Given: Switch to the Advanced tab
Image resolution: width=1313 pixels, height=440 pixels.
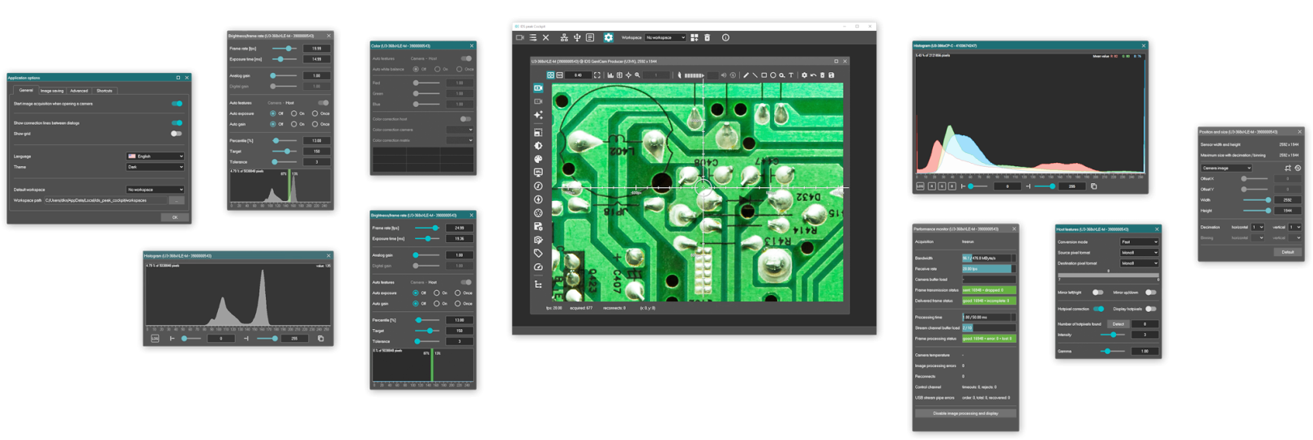Looking at the screenshot, I should tap(79, 91).
